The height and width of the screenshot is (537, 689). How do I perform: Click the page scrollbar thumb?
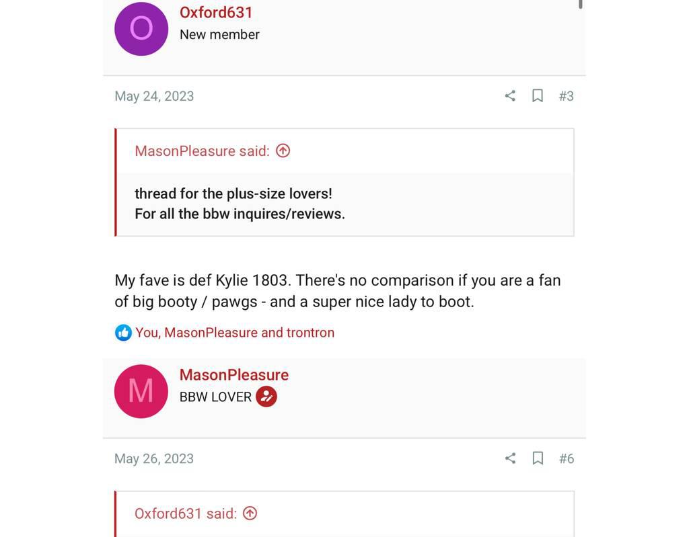click(581, 4)
